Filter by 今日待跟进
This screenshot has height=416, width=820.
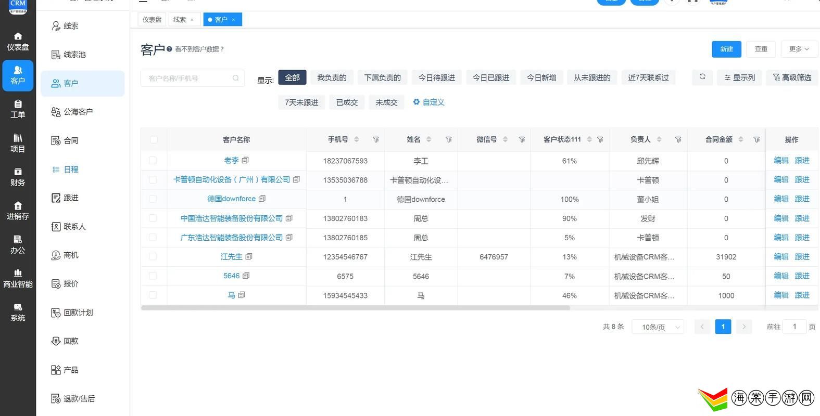pos(436,77)
